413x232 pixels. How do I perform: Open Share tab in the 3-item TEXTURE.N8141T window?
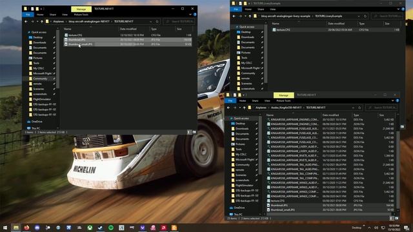(x=53, y=15)
